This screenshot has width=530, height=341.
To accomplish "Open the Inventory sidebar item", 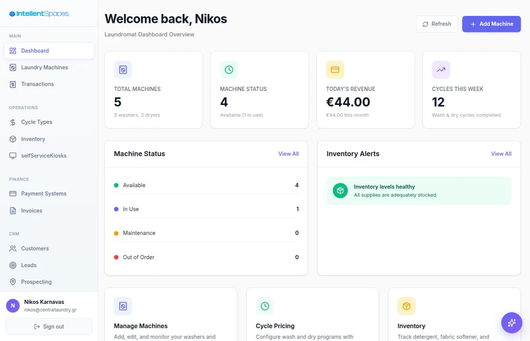I will click(49, 139).
